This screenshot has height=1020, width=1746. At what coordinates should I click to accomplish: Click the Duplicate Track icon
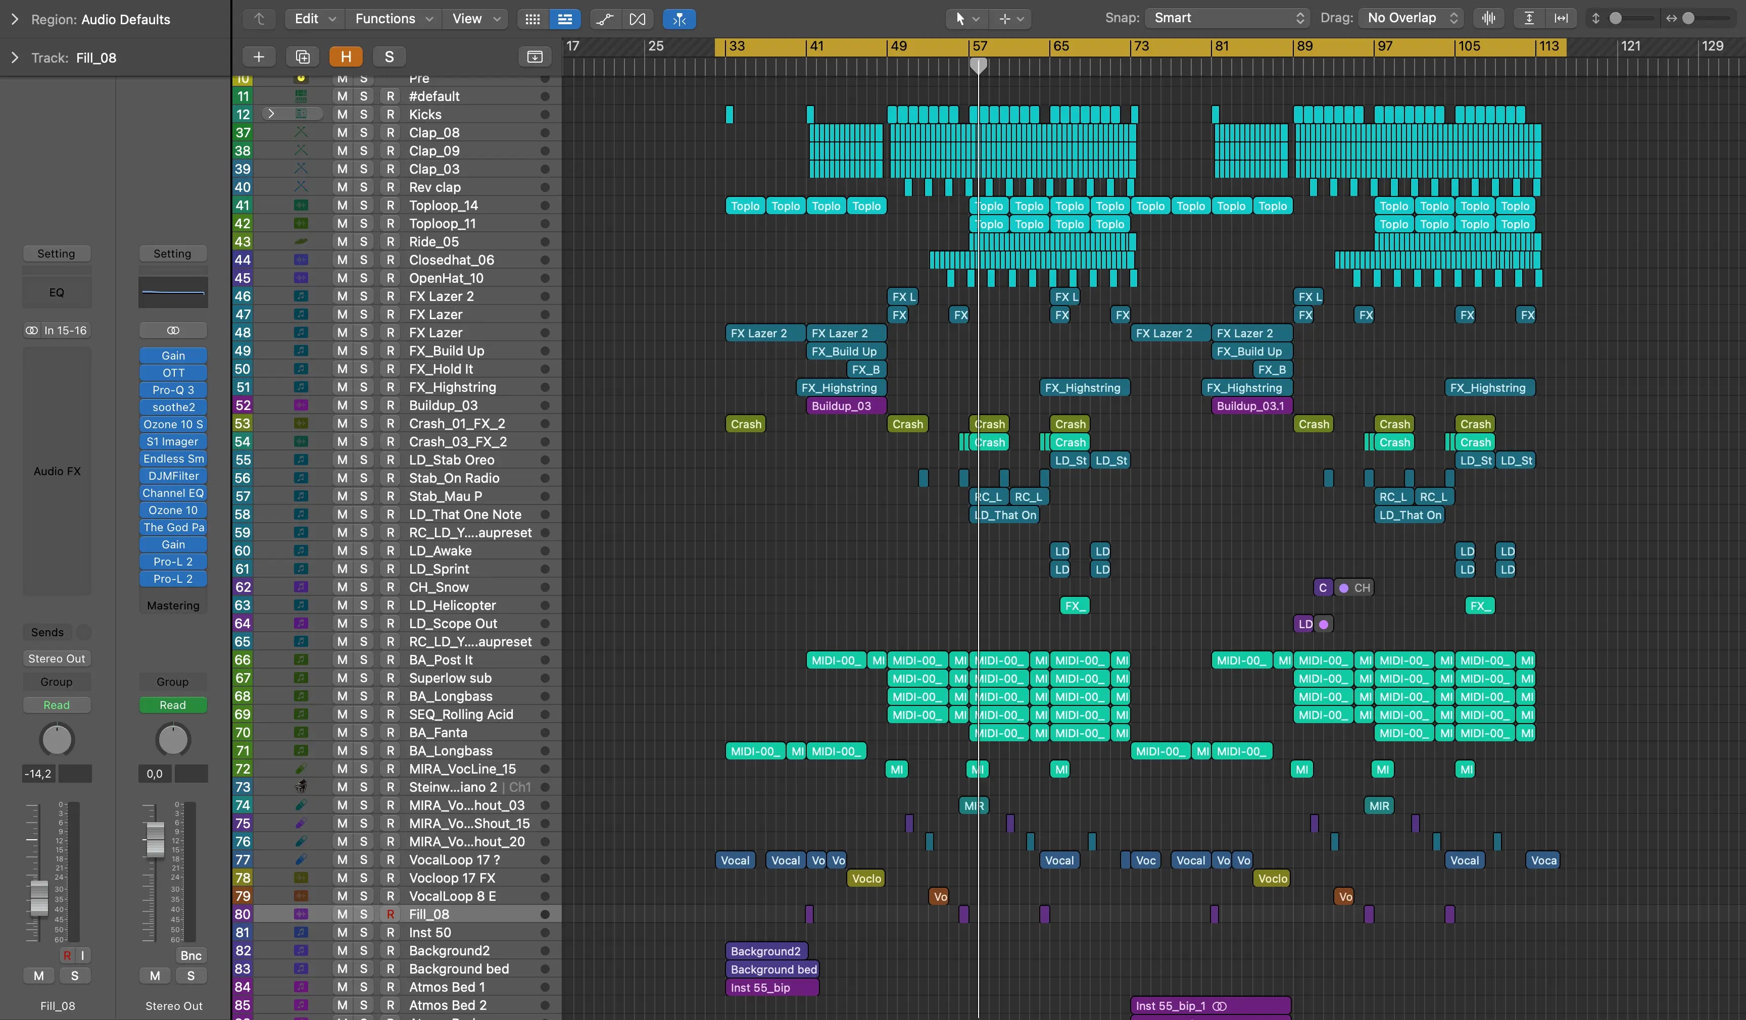(x=303, y=57)
